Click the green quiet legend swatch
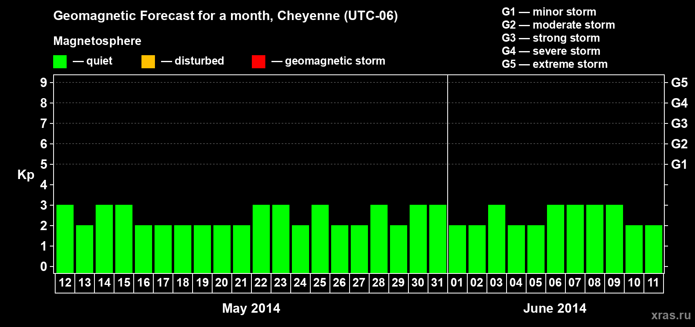Viewport: 695px width, 327px height. click(60, 62)
